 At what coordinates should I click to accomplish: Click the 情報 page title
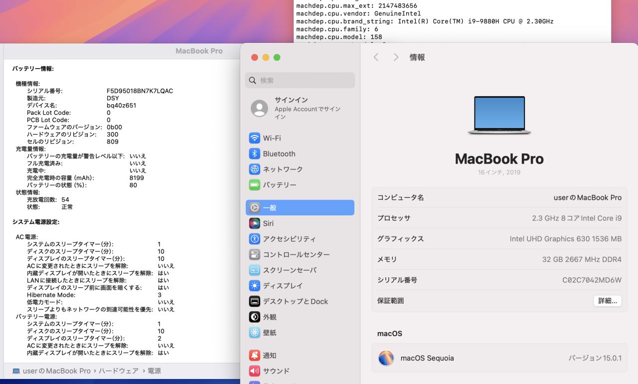click(417, 57)
